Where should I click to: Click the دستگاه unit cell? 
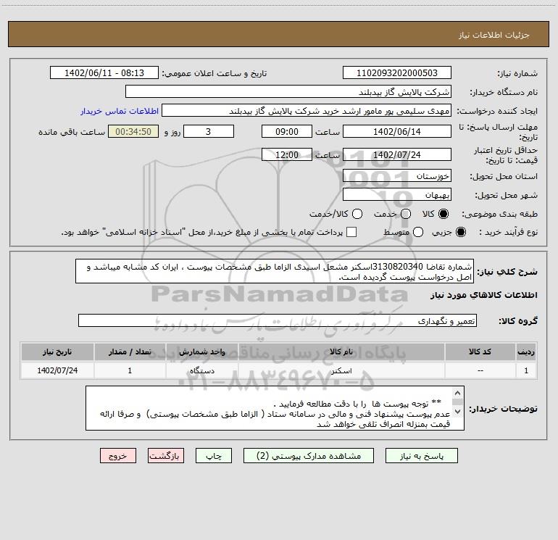coord(201,370)
